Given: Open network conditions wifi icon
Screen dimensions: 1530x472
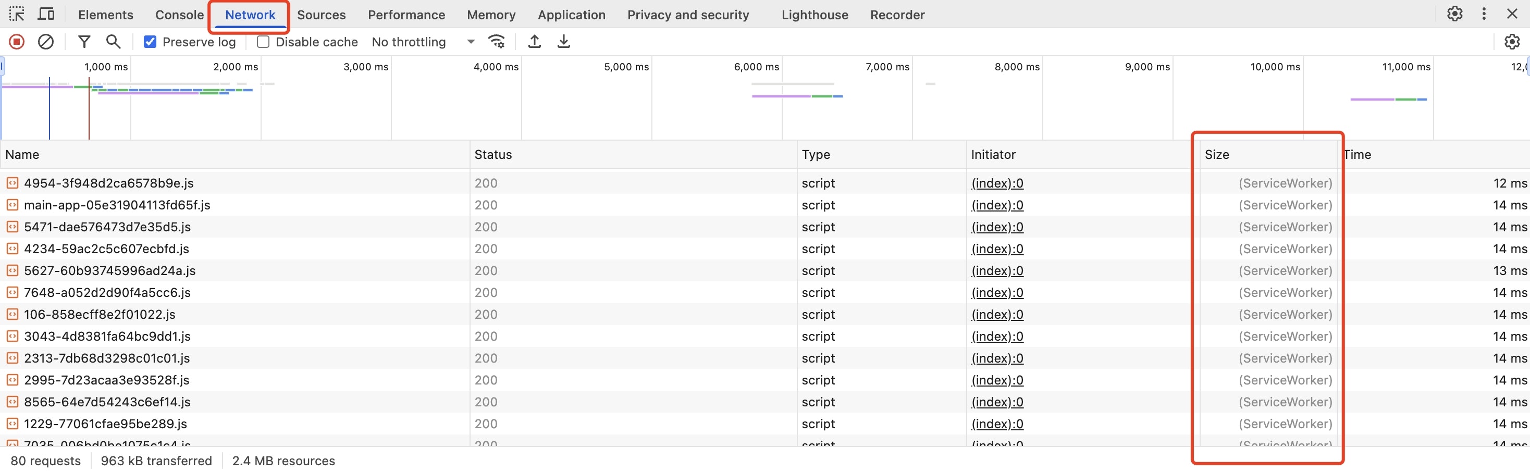Looking at the screenshot, I should [x=496, y=42].
